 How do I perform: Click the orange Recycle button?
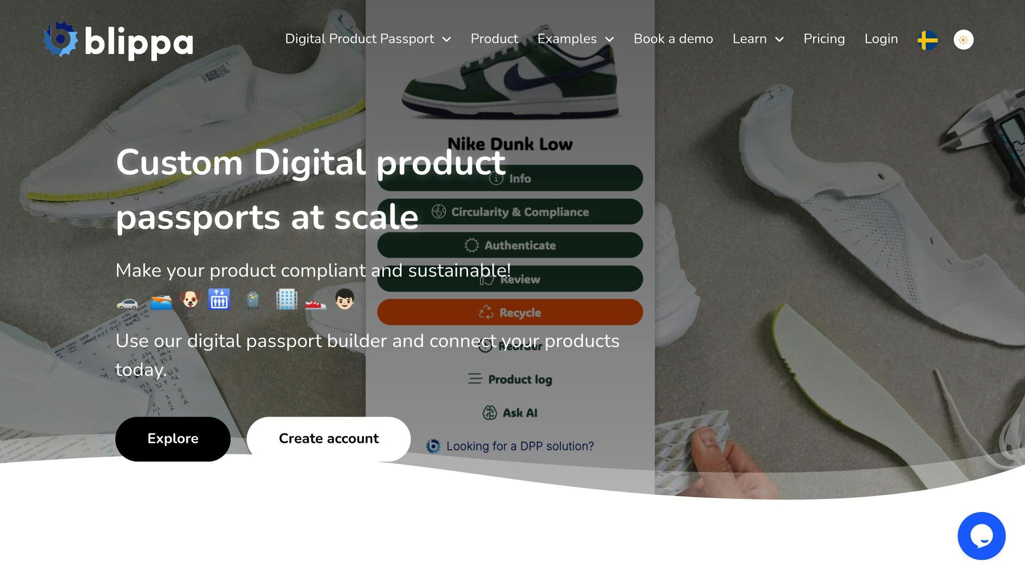[510, 312]
